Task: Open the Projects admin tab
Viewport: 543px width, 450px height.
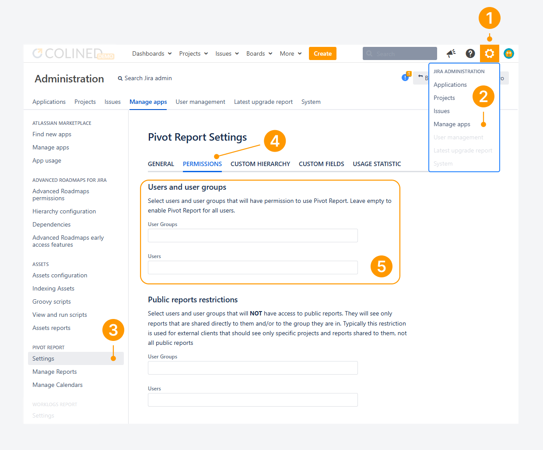Action: (85, 102)
